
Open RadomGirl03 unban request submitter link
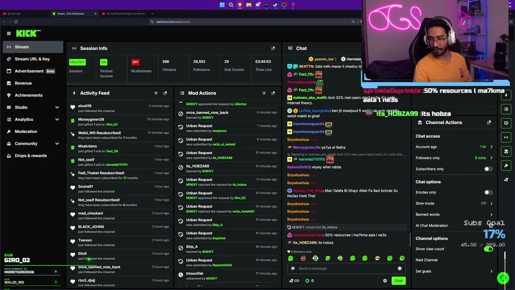click(222, 265)
